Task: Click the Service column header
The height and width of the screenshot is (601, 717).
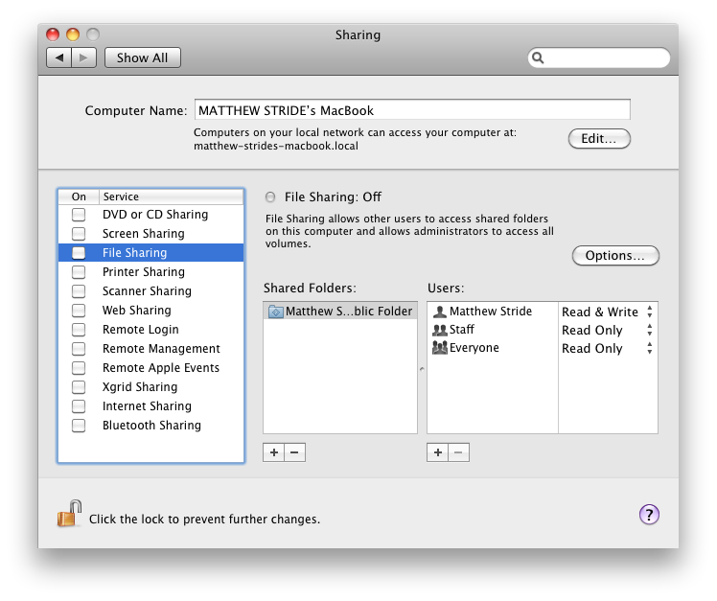Action: pos(171,196)
